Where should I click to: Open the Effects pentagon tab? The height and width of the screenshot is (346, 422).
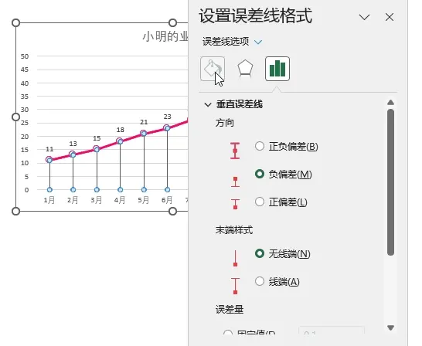coord(245,69)
